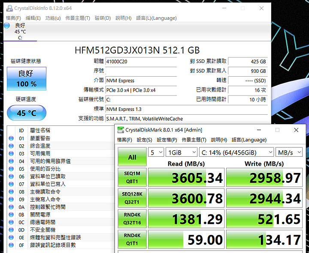Click the status orb for attribute 03 可用備用
309x253 pixels.
pyautogui.click(x=11, y=154)
